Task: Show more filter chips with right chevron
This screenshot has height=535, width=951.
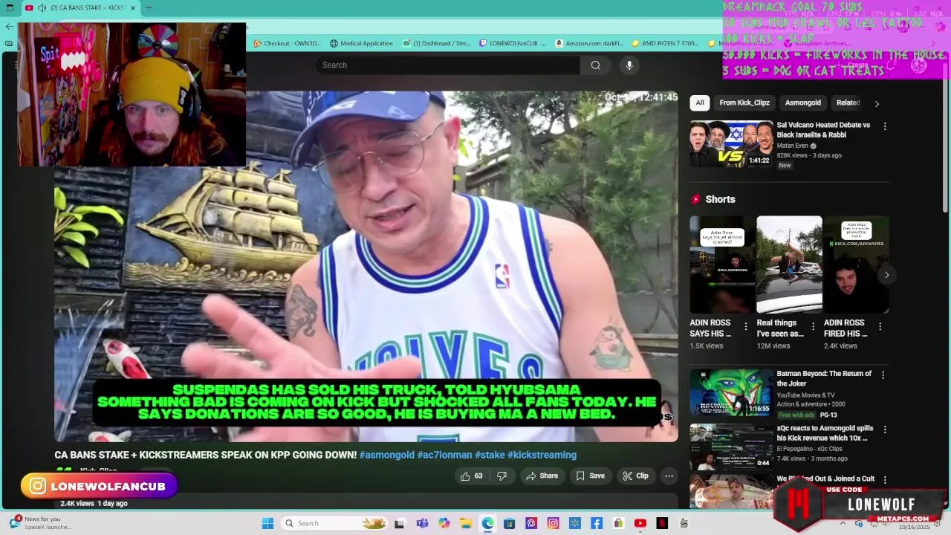Action: pyautogui.click(x=877, y=103)
